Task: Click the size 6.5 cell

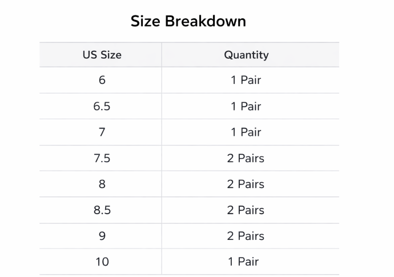Action: 102,106
